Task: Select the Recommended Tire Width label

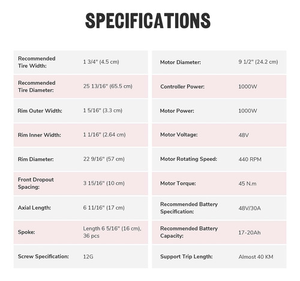Action: pos(37,62)
